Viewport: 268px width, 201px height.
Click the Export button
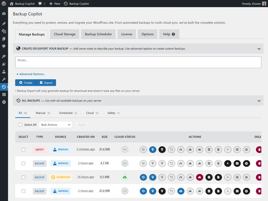click(46, 82)
